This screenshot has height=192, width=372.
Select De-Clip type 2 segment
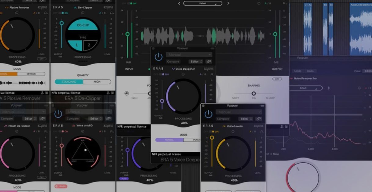point(89,45)
